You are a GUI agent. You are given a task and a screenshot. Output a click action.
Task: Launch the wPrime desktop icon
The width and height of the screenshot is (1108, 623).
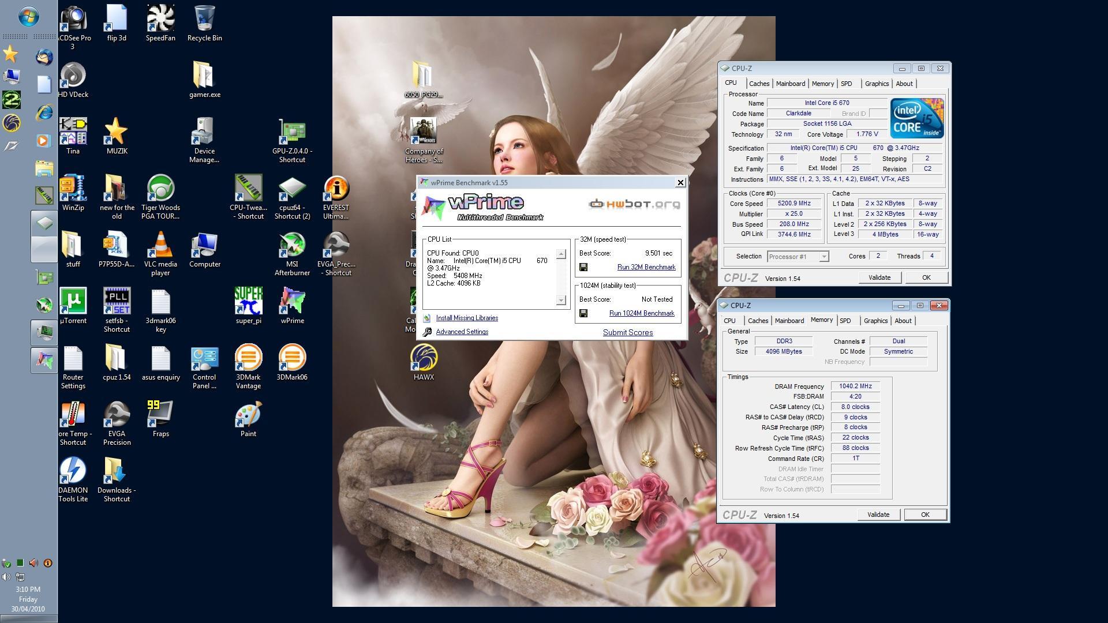coord(292,302)
